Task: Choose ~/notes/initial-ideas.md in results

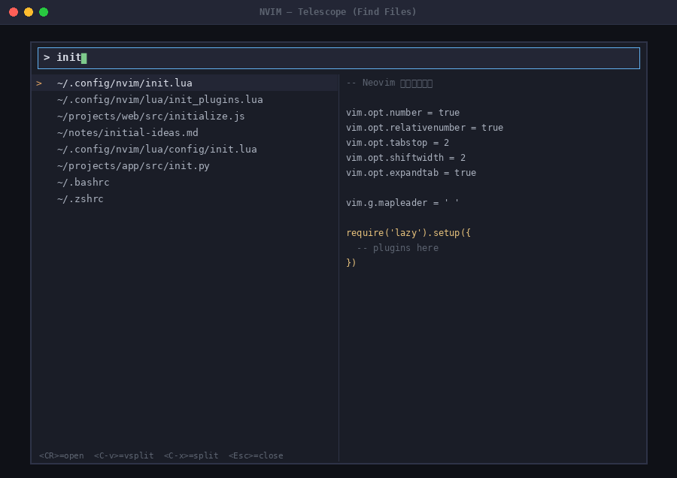Action: coord(185,132)
